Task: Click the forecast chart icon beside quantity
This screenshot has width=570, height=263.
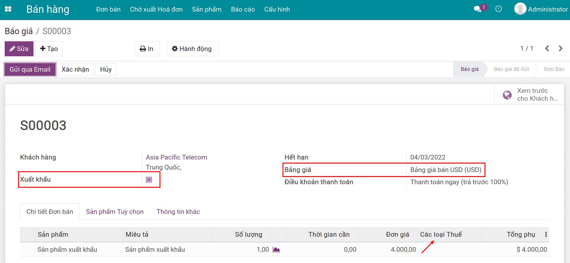Action: [276, 250]
